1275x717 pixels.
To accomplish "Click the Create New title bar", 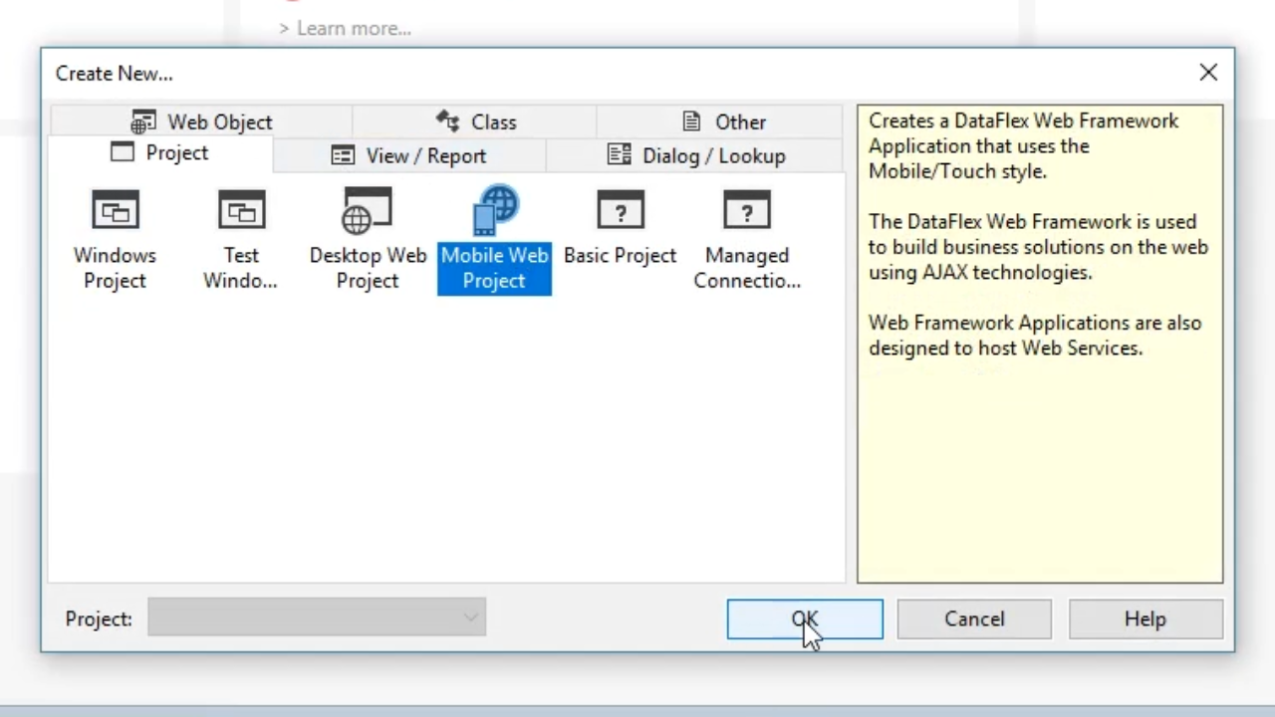I will (598, 73).
